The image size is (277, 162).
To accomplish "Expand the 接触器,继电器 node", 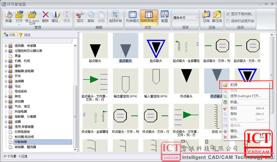I will coord(6,71).
